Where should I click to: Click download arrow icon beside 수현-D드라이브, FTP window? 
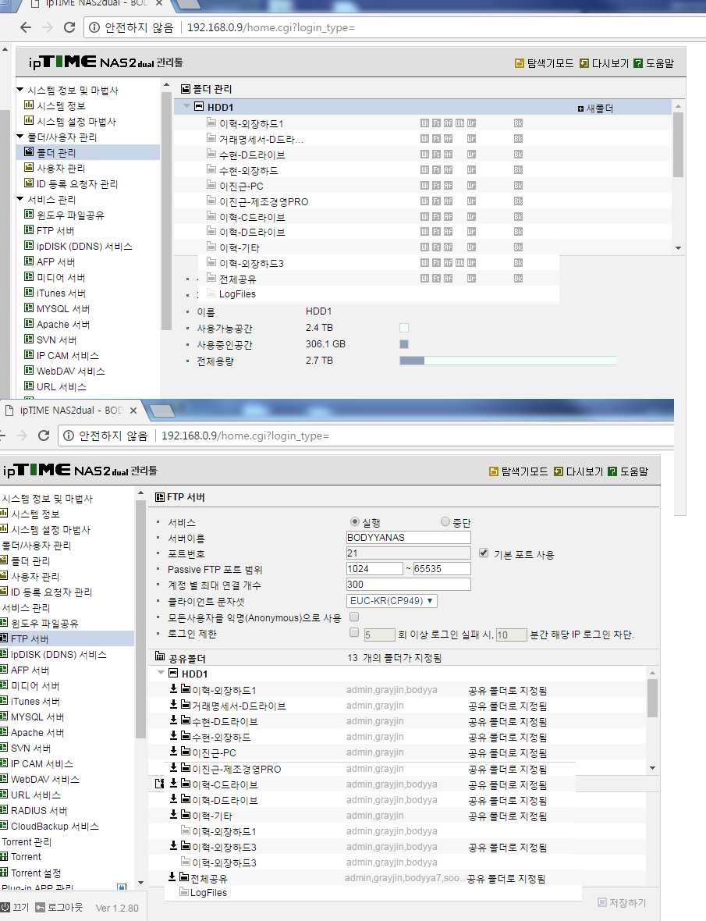174,720
